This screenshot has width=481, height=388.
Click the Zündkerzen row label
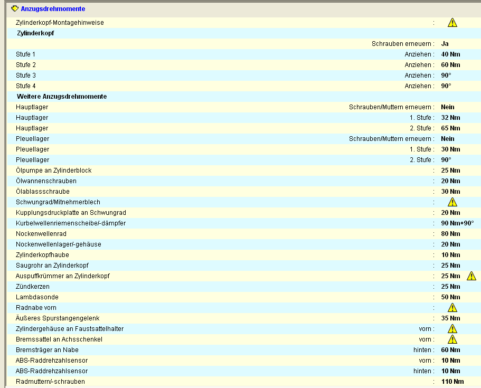tap(33, 287)
